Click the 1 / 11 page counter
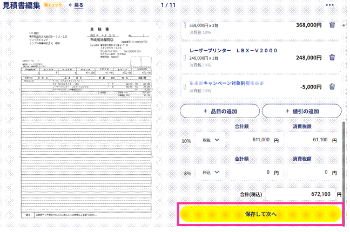Screen dimensions: 350x232 point(168,5)
